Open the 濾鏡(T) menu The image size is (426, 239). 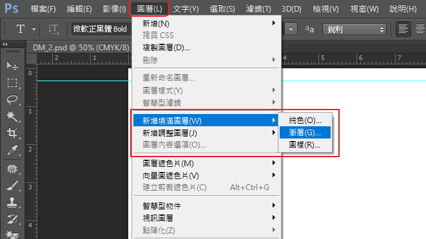[x=258, y=9]
